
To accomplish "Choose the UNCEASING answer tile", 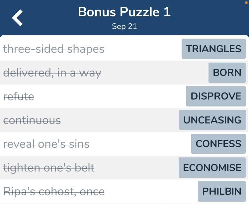I will pos(212,120).
